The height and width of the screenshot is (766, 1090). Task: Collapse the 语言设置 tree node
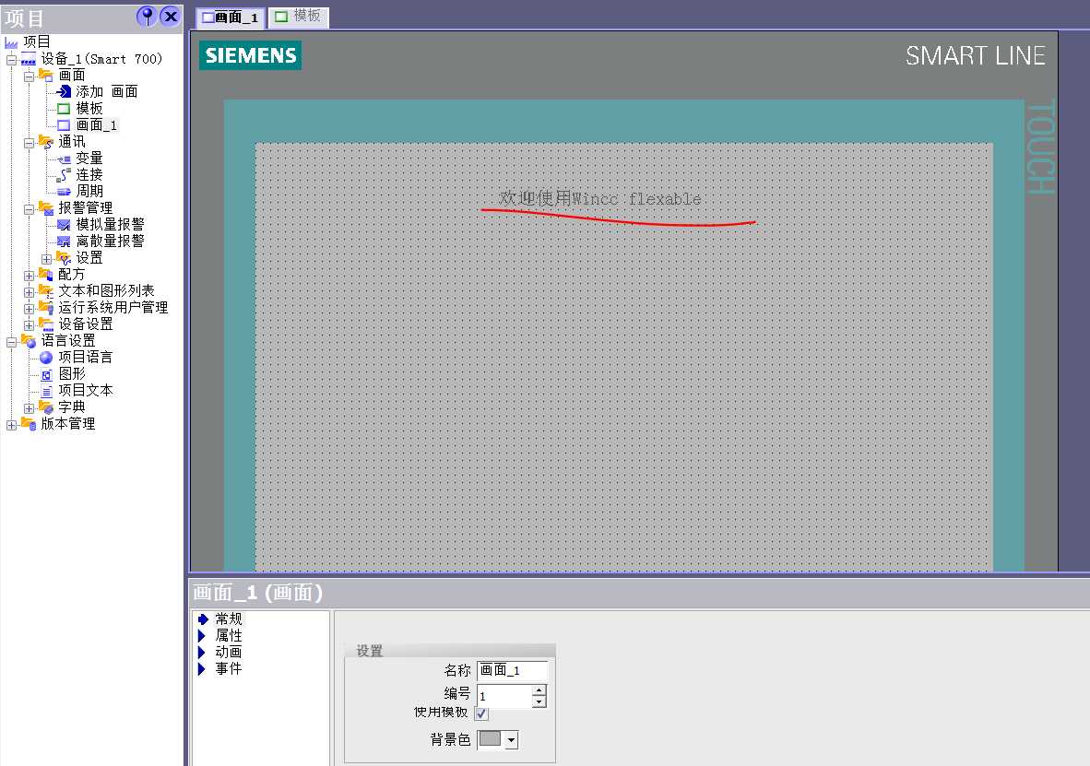point(11,342)
